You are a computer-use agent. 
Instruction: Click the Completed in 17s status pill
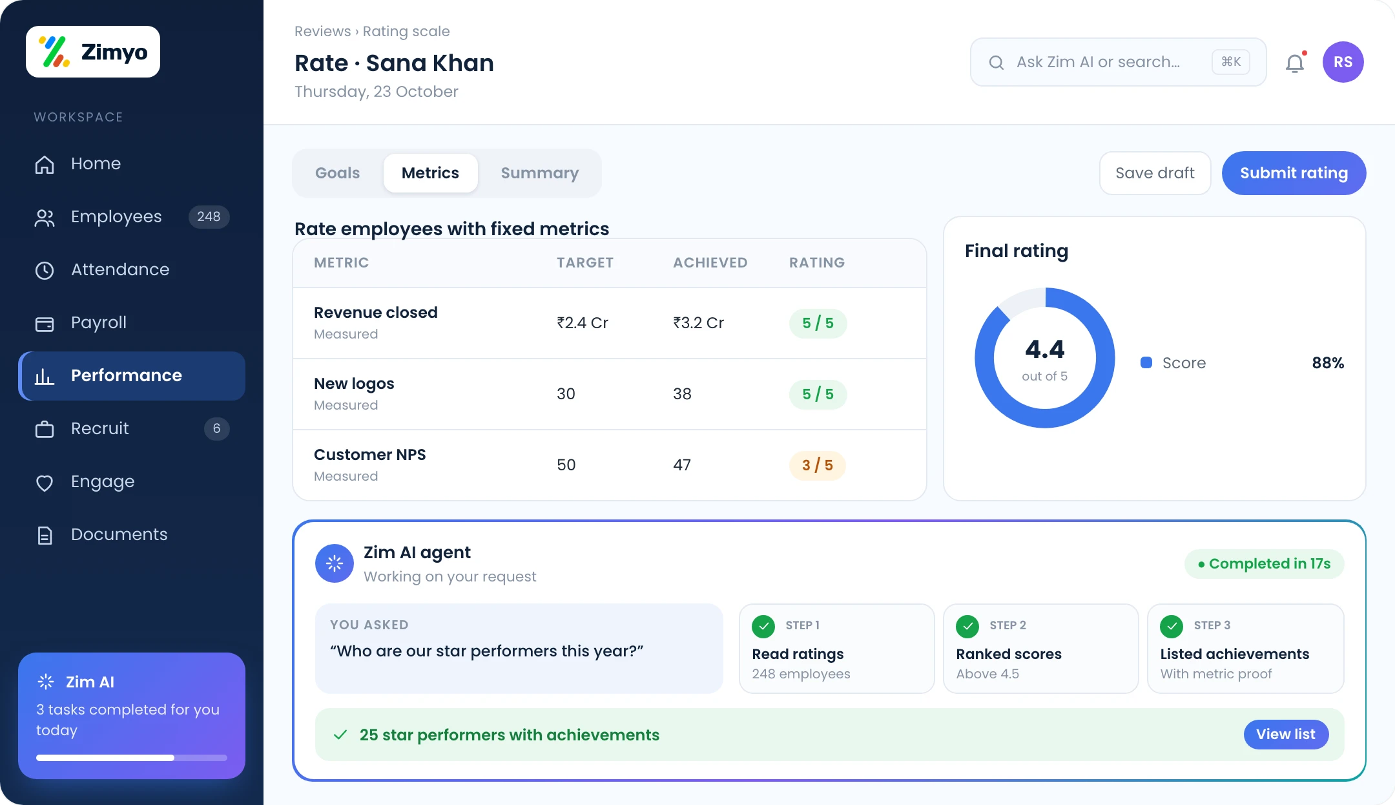[x=1264, y=564]
